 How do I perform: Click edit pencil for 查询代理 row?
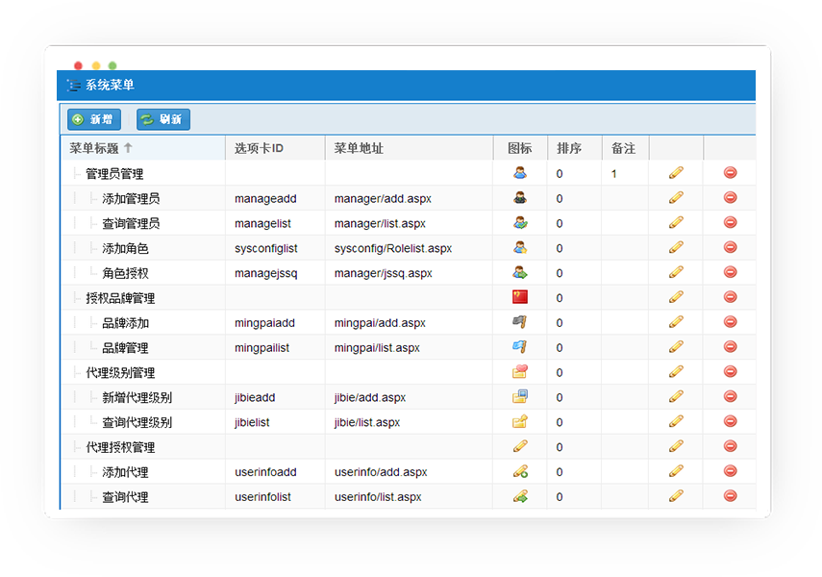676,496
